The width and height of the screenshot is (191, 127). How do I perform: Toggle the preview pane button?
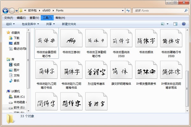(175, 24)
